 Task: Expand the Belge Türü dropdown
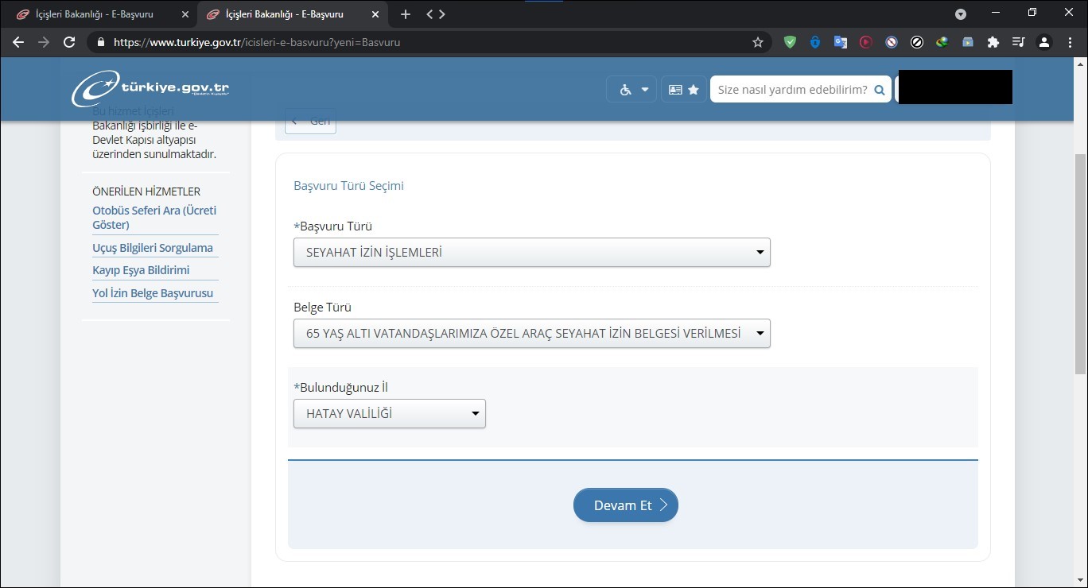coord(531,334)
